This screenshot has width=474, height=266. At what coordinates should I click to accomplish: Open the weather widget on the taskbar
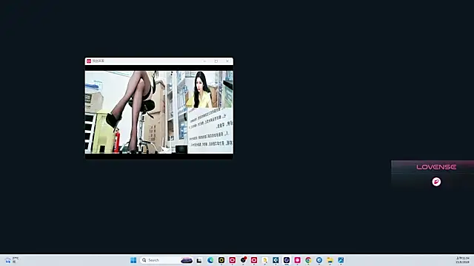coord(12,260)
